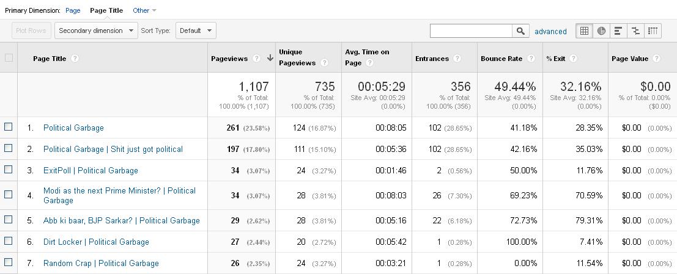Viewport: 677px width, 274px height.
Task: Open the advanced filter link
Action: [x=550, y=32]
